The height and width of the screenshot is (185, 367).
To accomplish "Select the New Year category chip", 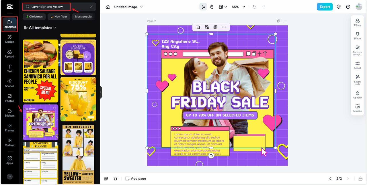I will click(59, 17).
